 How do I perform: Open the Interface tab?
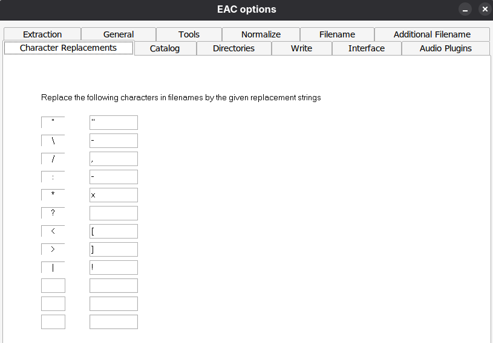[x=367, y=48]
